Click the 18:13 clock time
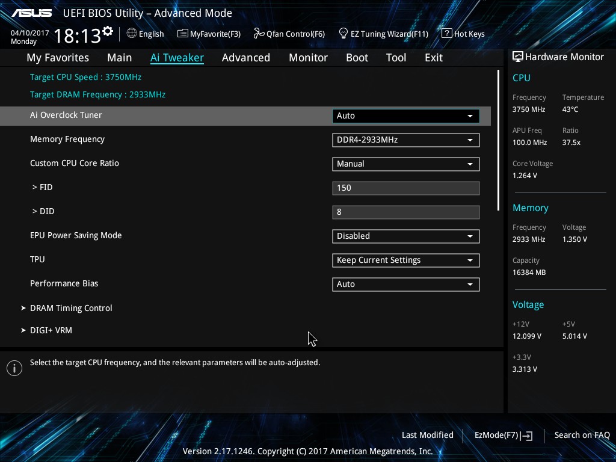This screenshot has width=616, height=462. (78, 35)
